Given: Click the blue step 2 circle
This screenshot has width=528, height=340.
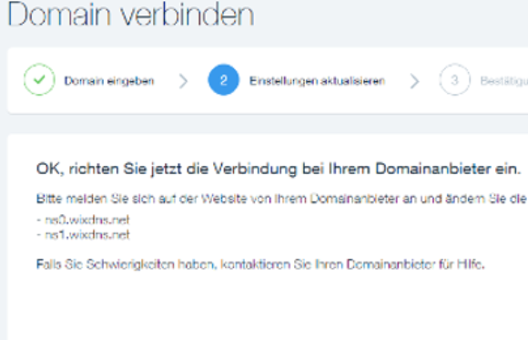Looking at the screenshot, I should (x=224, y=79).
